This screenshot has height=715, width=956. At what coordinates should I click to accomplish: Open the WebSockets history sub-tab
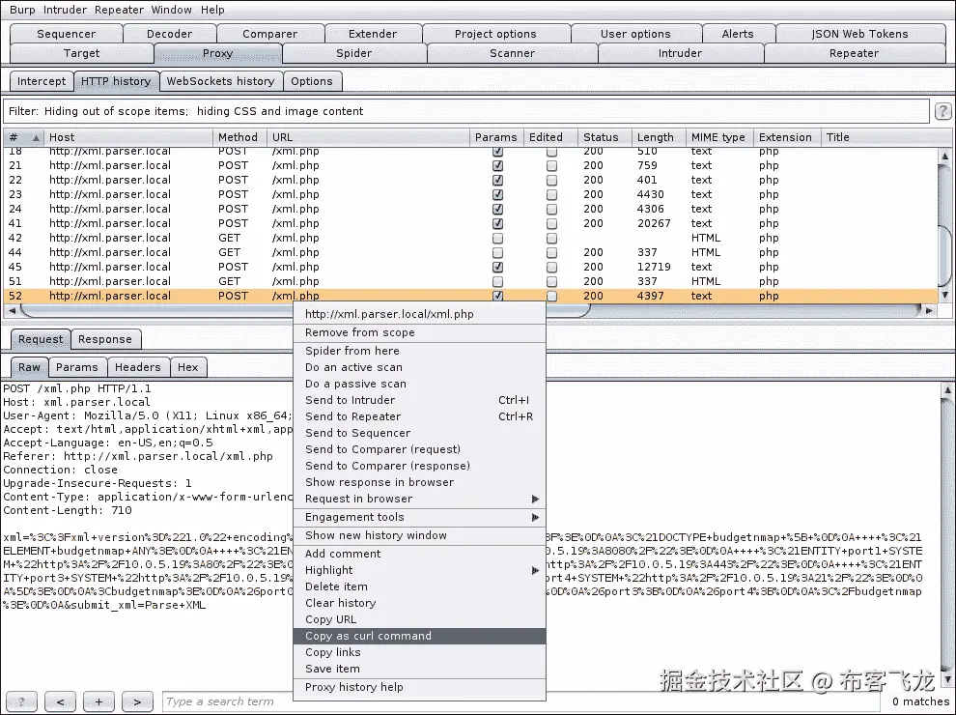[x=221, y=81]
